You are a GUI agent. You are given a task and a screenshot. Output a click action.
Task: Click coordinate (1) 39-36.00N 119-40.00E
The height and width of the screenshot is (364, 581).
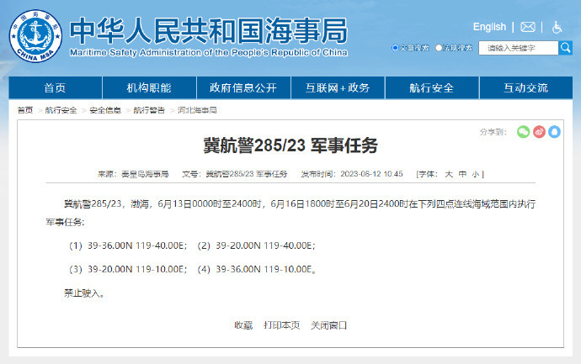(128, 245)
